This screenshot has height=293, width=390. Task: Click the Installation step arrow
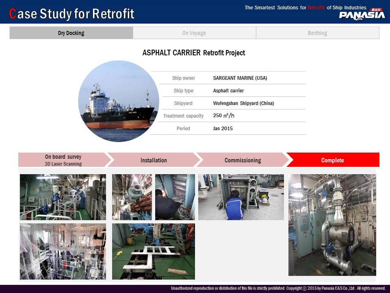(154, 160)
